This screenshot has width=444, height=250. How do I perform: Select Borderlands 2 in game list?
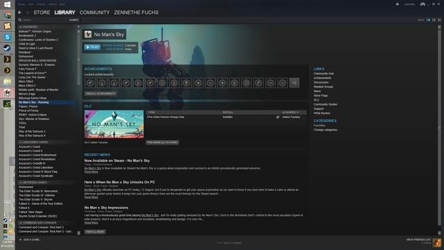click(x=27, y=35)
